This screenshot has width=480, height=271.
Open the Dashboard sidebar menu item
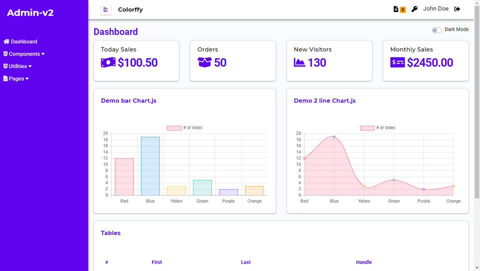(20, 41)
